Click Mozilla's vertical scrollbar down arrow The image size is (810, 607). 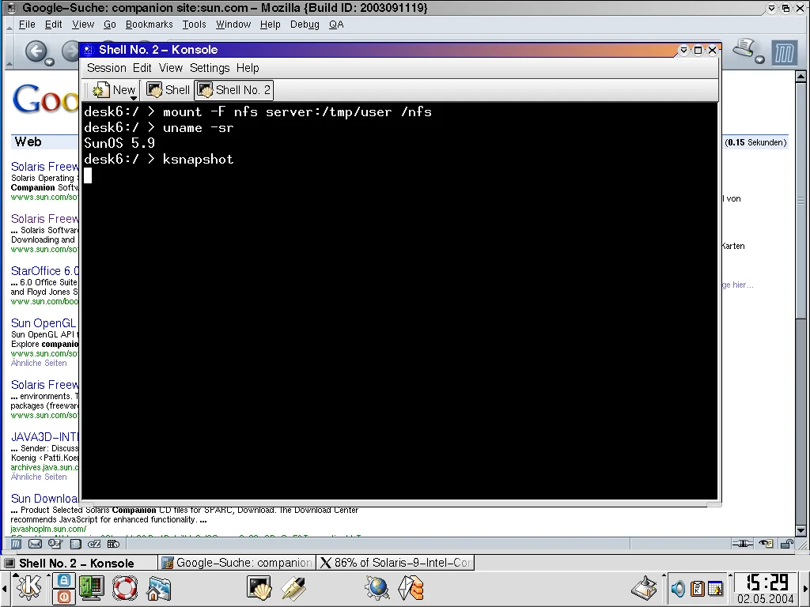(801, 530)
